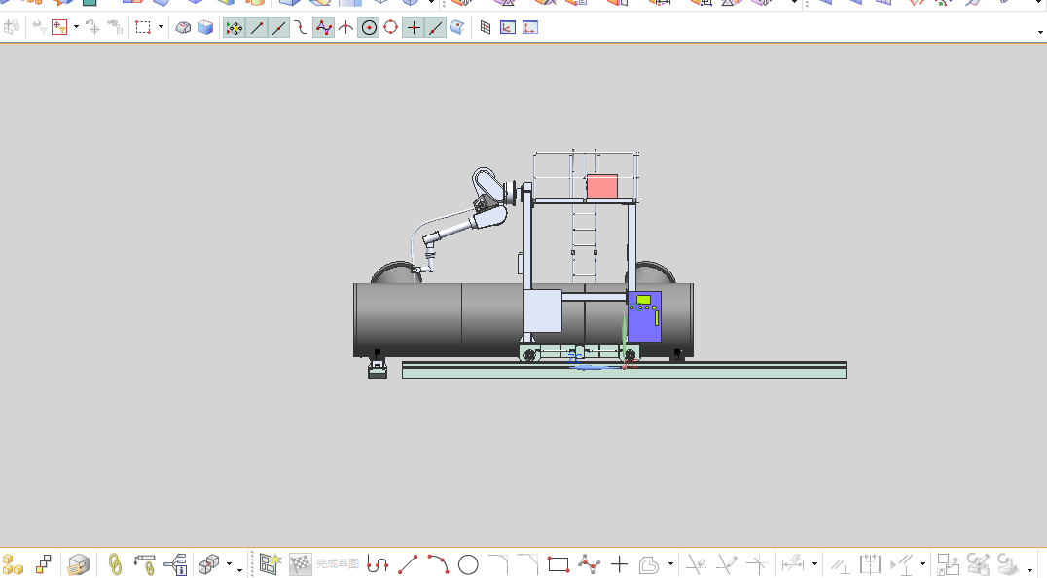Toggle Midpoint snap option
The height and width of the screenshot is (578, 1047).
click(279, 28)
